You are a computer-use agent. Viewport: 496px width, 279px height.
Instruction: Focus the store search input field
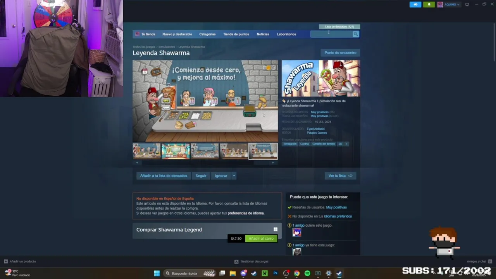(331, 34)
